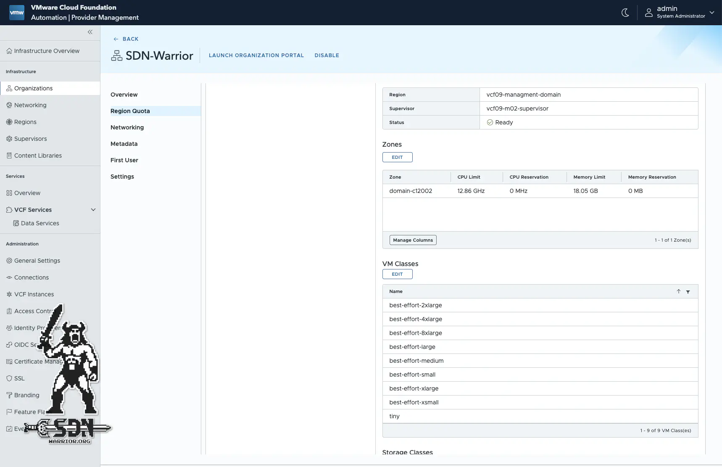This screenshot has height=467, width=722.
Task: Open Content Libraries icon
Action: [x=9, y=156]
